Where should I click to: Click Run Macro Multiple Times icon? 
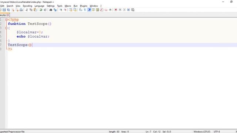pyautogui.click(x=128, y=10)
